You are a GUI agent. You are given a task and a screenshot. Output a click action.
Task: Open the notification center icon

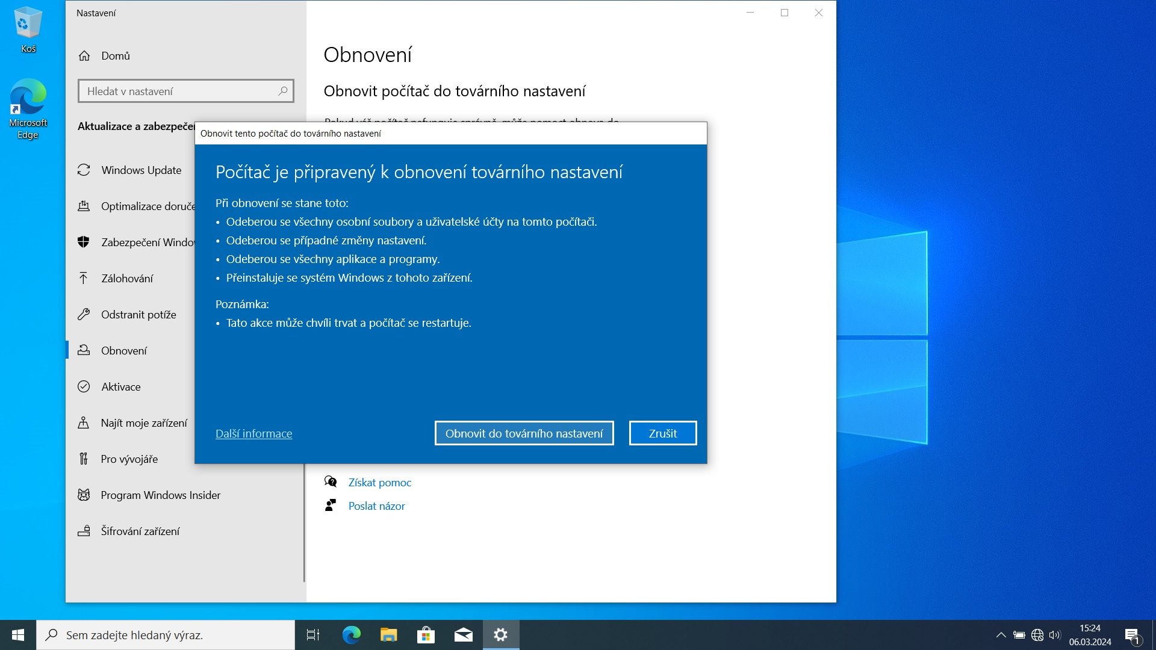pyautogui.click(x=1133, y=636)
